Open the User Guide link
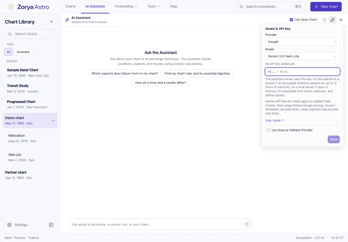 [x=274, y=120]
